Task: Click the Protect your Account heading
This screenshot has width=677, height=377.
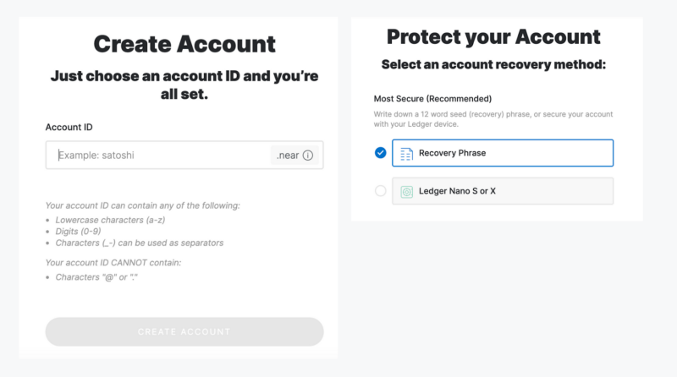Action: (x=493, y=37)
